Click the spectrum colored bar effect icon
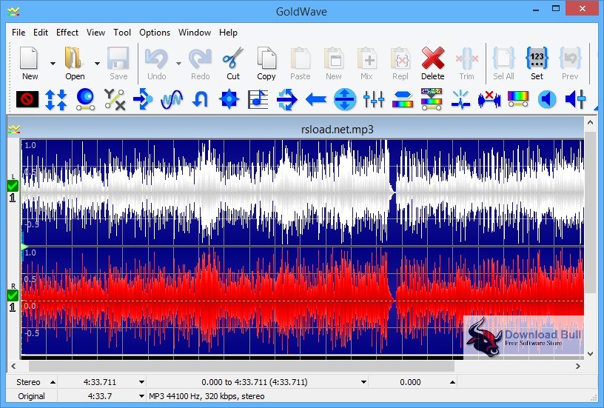The image size is (604, 408). [x=517, y=99]
